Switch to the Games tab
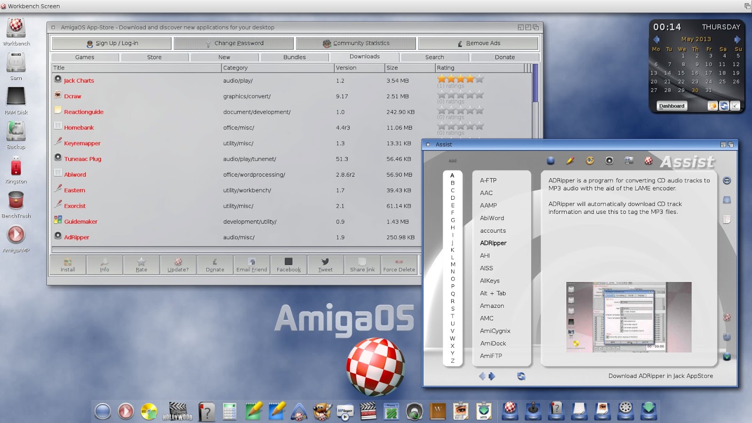752x423 pixels. [x=85, y=57]
